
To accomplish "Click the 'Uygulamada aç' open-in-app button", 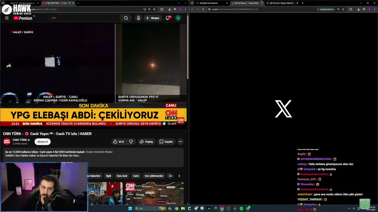I will pos(325,9).
